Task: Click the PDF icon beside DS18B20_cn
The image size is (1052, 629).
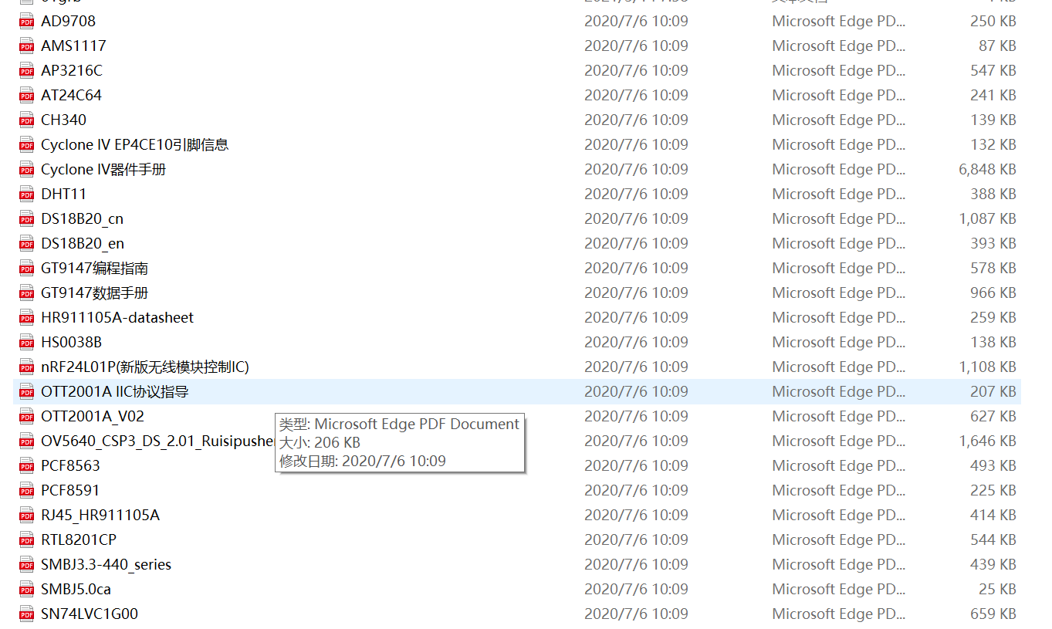Action: pos(27,219)
